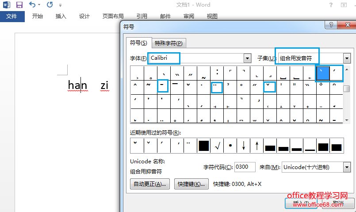Click the word "zi" in the document
Screen dimensions: 356x212
point(104,85)
